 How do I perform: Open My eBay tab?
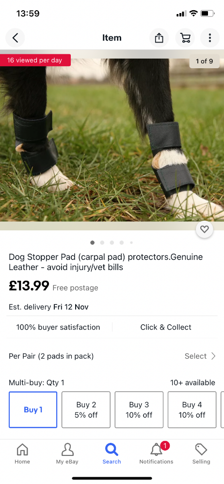(x=67, y=454)
